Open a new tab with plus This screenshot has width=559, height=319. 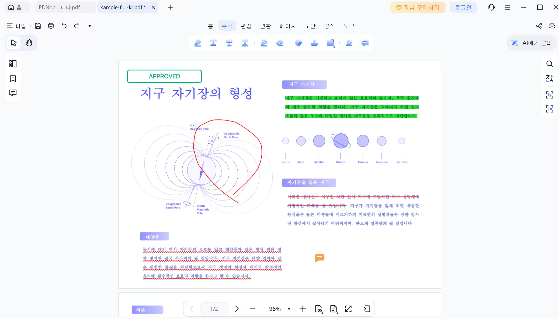pyautogui.click(x=170, y=7)
